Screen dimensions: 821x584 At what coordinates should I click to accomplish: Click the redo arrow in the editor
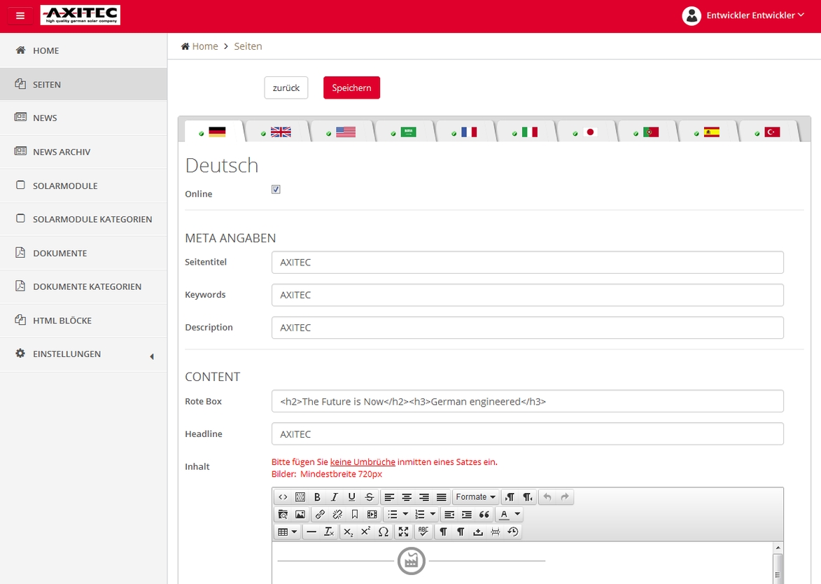[564, 497]
